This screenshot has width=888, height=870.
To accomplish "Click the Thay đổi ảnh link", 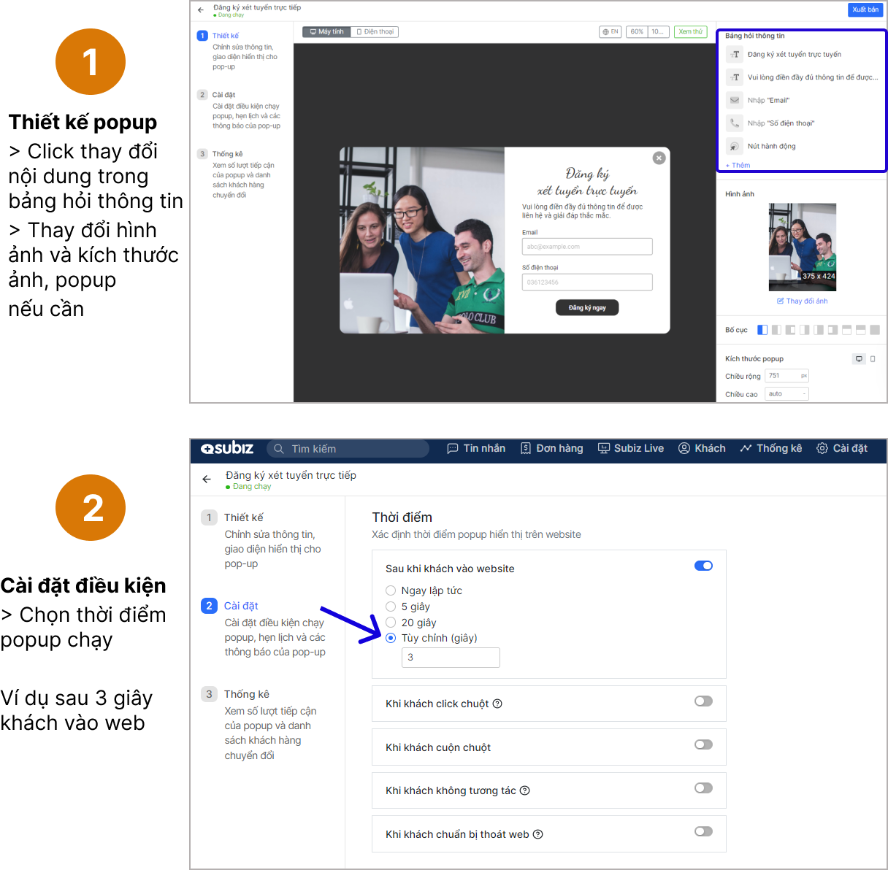I will [x=803, y=301].
